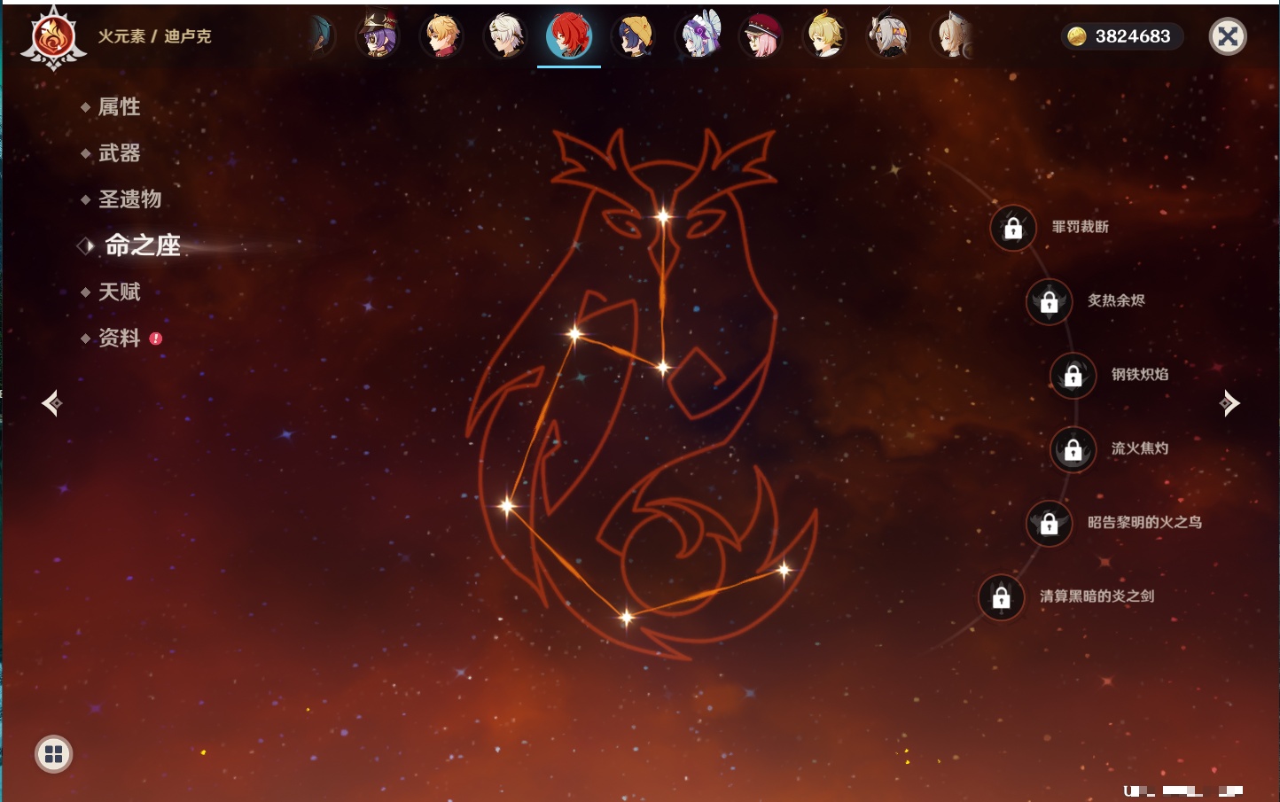
Task: Switch to previous character with left arrow
Action: pos(51,403)
